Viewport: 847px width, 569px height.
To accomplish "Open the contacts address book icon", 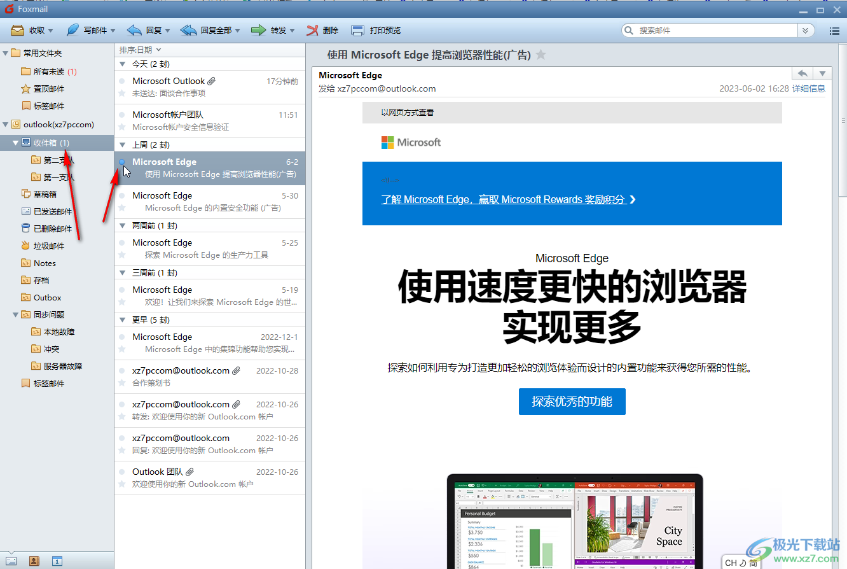I will click(x=34, y=561).
